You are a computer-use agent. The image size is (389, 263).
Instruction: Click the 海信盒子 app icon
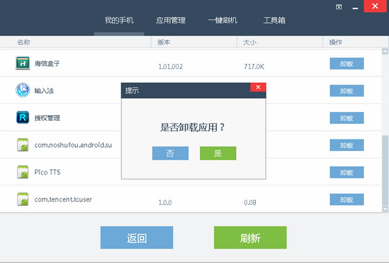click(x=23, y=63)
